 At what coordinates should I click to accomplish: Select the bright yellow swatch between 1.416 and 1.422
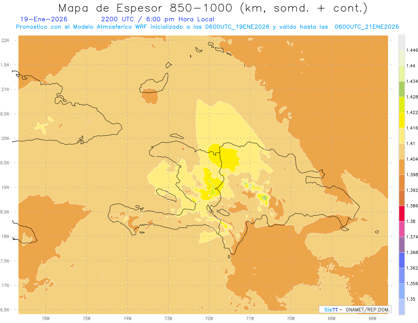[402, 120]
